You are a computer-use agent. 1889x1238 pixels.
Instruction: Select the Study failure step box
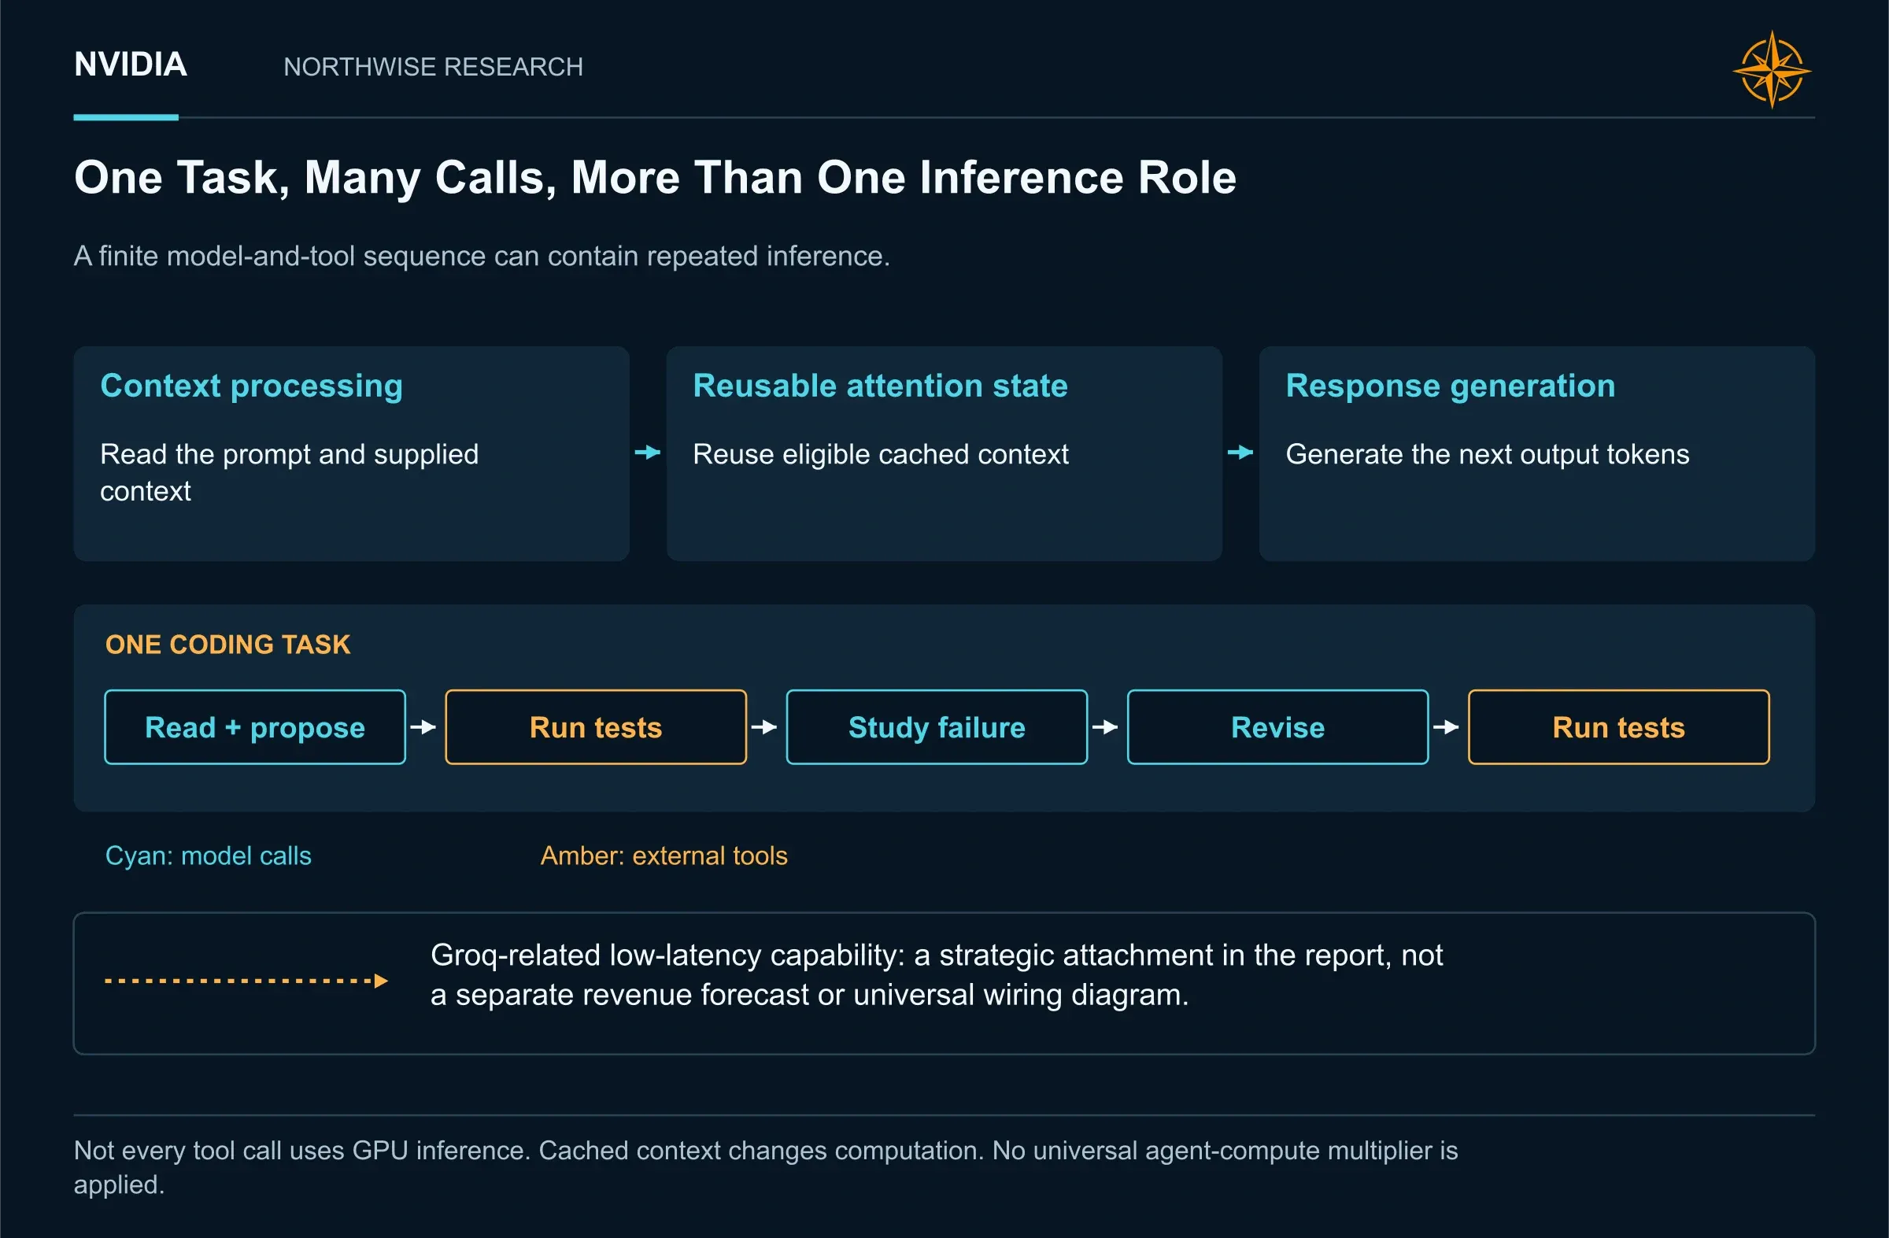click(937, 727)
